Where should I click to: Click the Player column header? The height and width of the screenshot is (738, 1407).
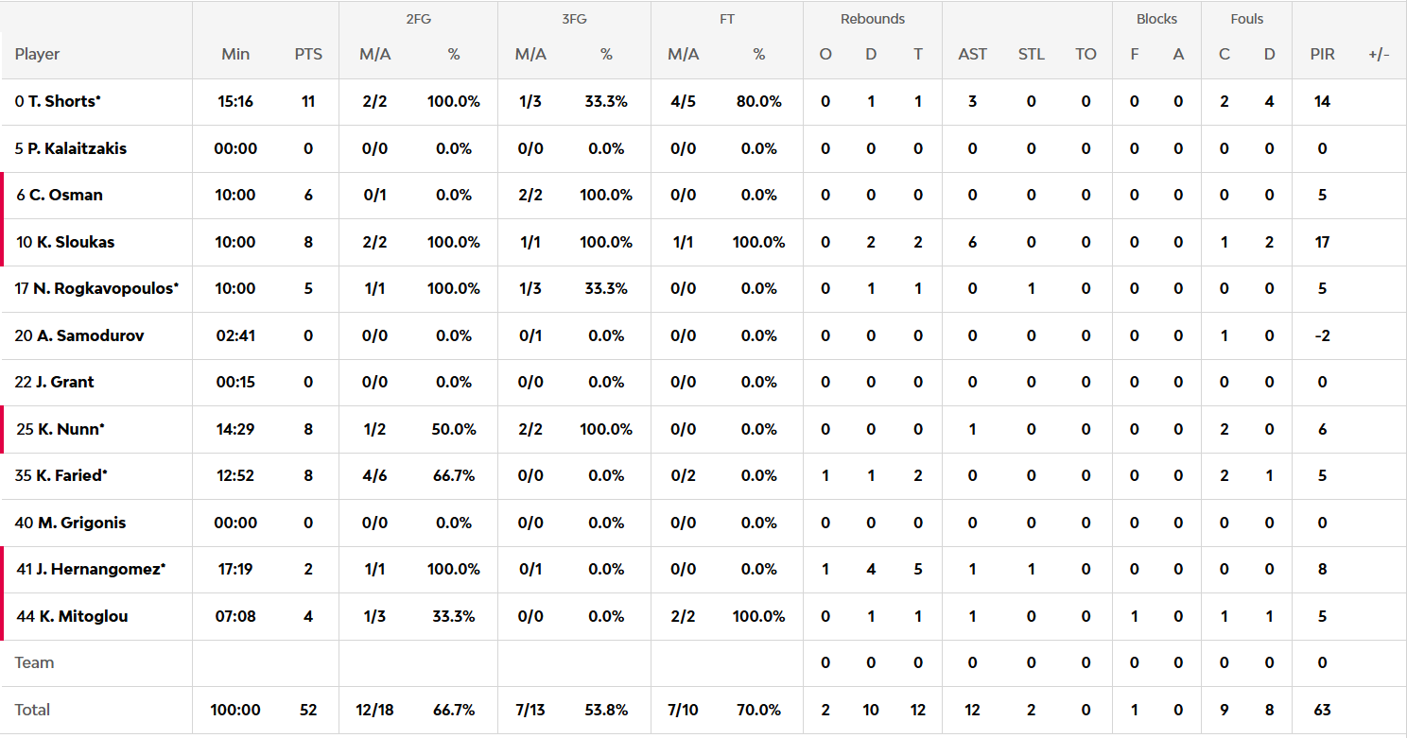click(37, 54)
